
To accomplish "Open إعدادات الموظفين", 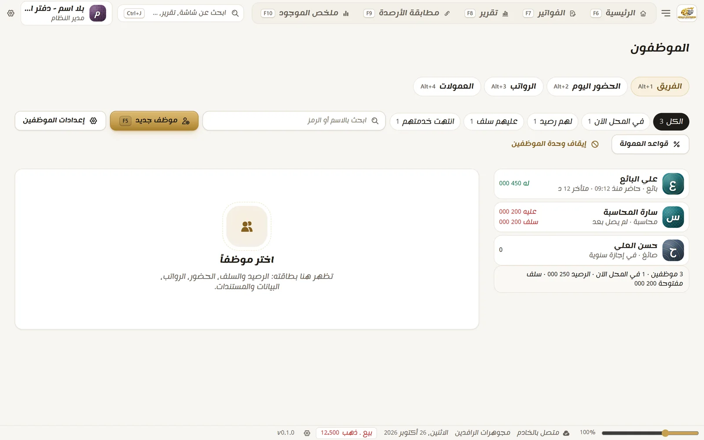I will [x=60, y=121].
